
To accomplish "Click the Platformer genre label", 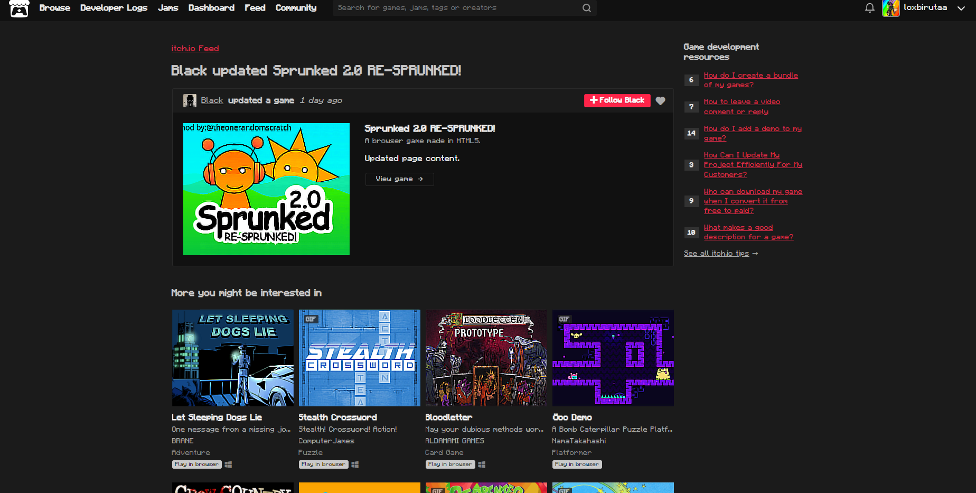I will click(x=571, y=452).
